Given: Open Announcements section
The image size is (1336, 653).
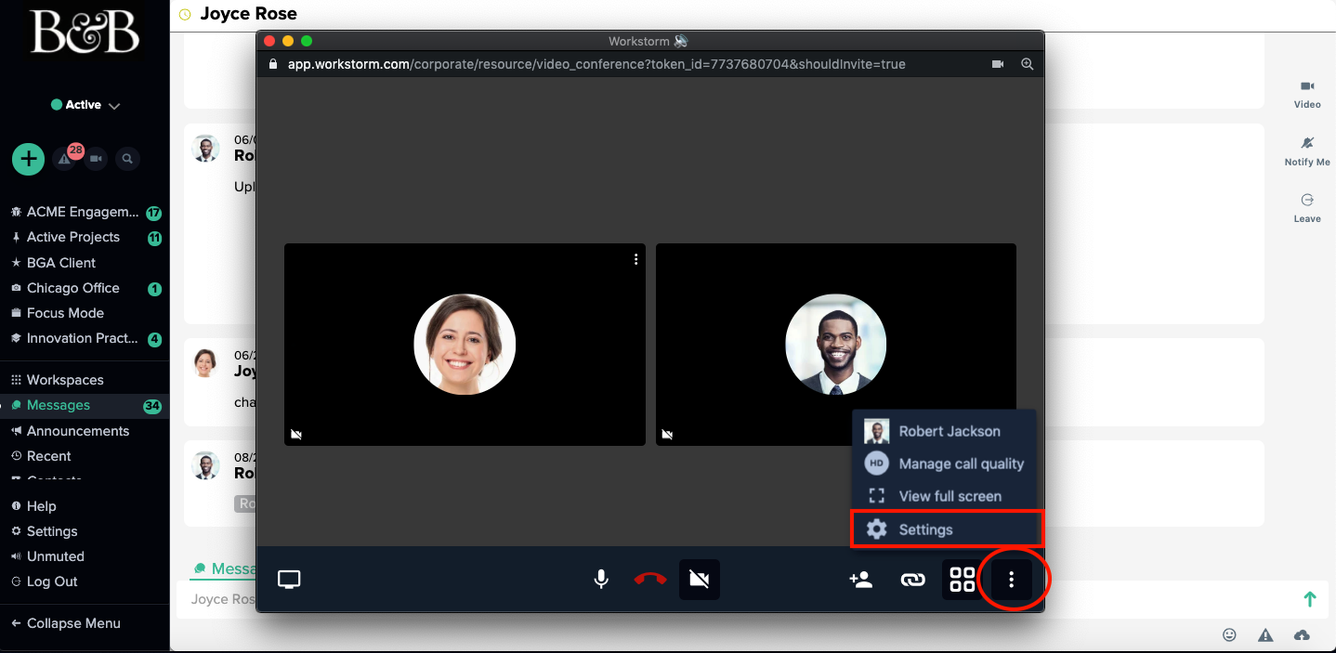Looking at the screenshot, I should point(78,431).
